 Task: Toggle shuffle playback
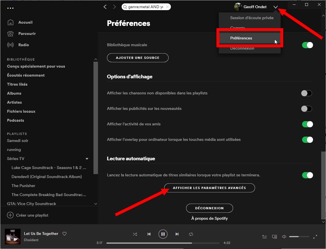[135, 234]
